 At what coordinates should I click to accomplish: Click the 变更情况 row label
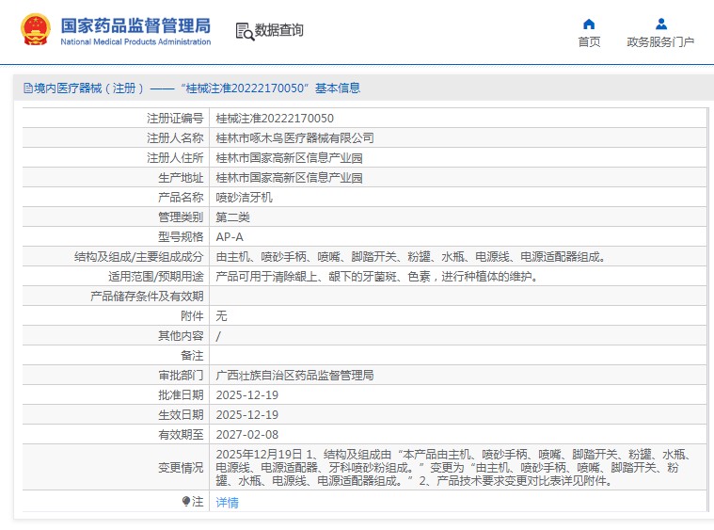click(x=181, y=468)
